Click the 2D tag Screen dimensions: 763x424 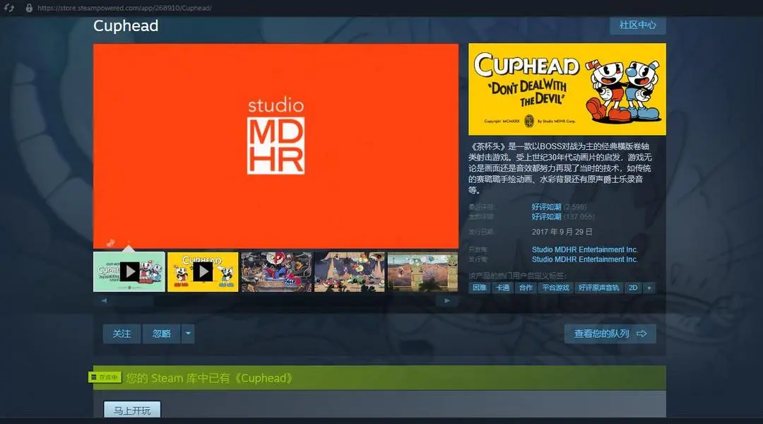(x=632, y=288)
